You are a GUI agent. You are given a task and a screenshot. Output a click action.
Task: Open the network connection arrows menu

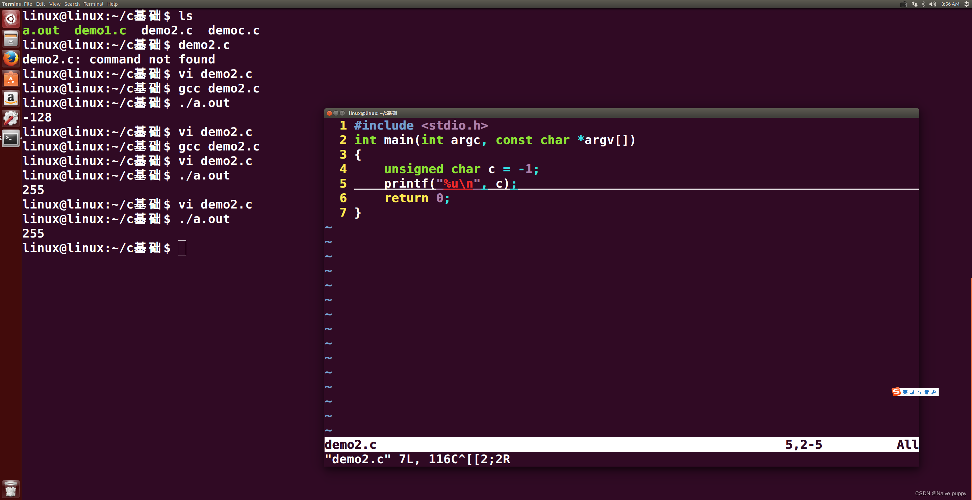[914, 4]
